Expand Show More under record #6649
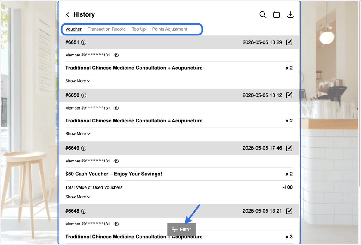Screen dimensions: 361x245 [78, 197]
